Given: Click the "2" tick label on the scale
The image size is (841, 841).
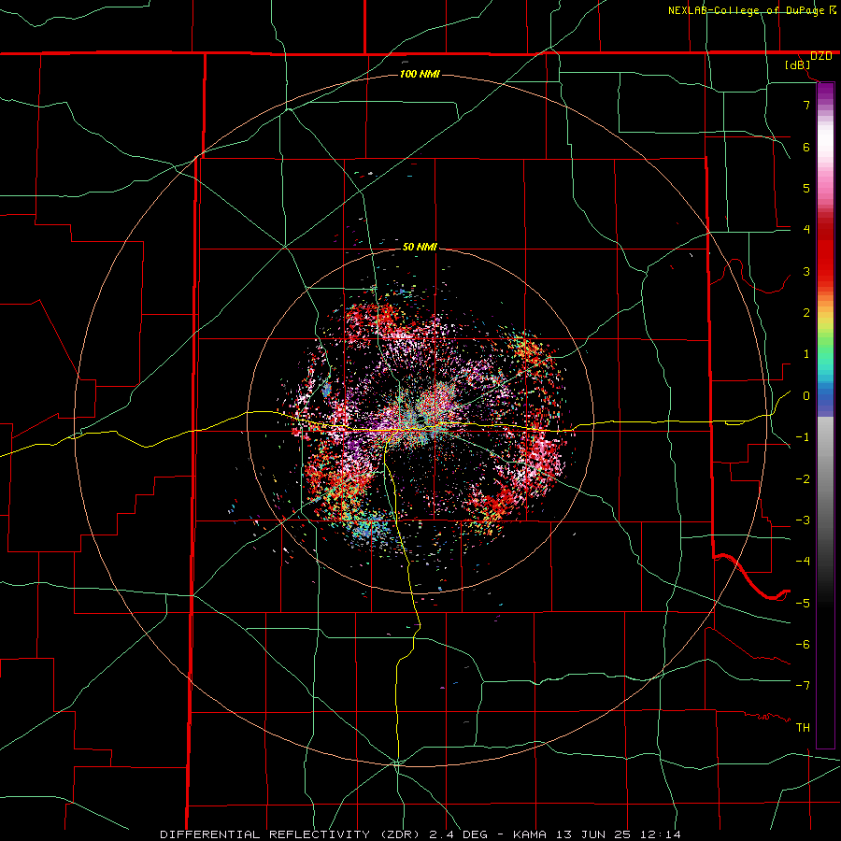Looking at the screenshot, I should tap(806, 313).
